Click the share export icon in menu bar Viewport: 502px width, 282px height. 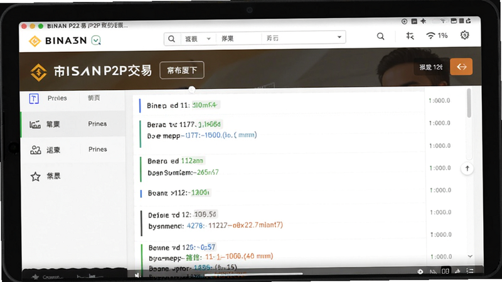pos(468,21)
